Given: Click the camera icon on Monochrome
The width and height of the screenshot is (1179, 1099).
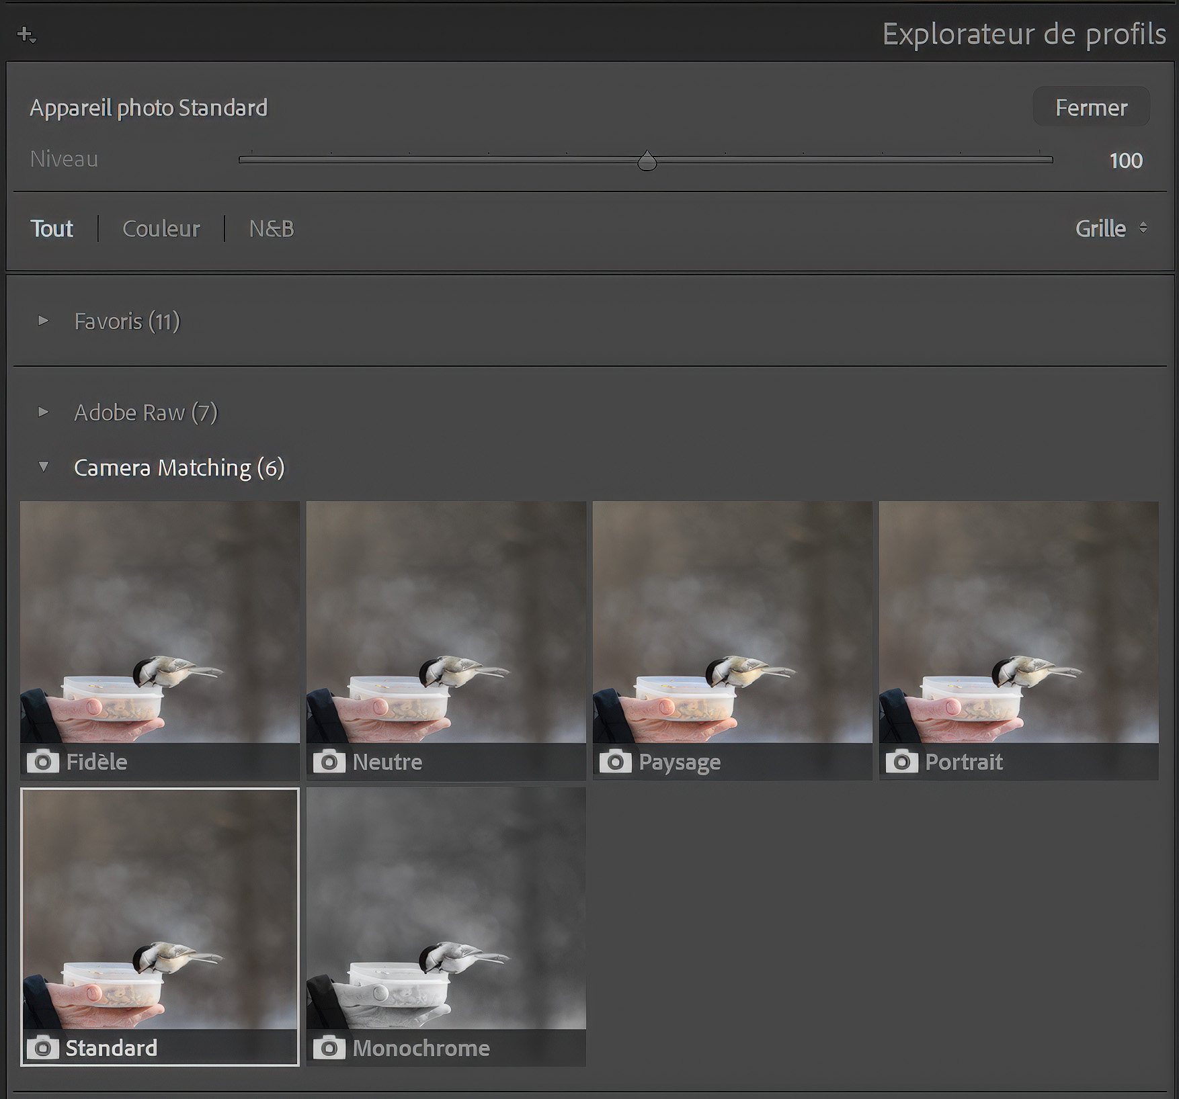Looking at the screenshot, I should (329, 1048).
